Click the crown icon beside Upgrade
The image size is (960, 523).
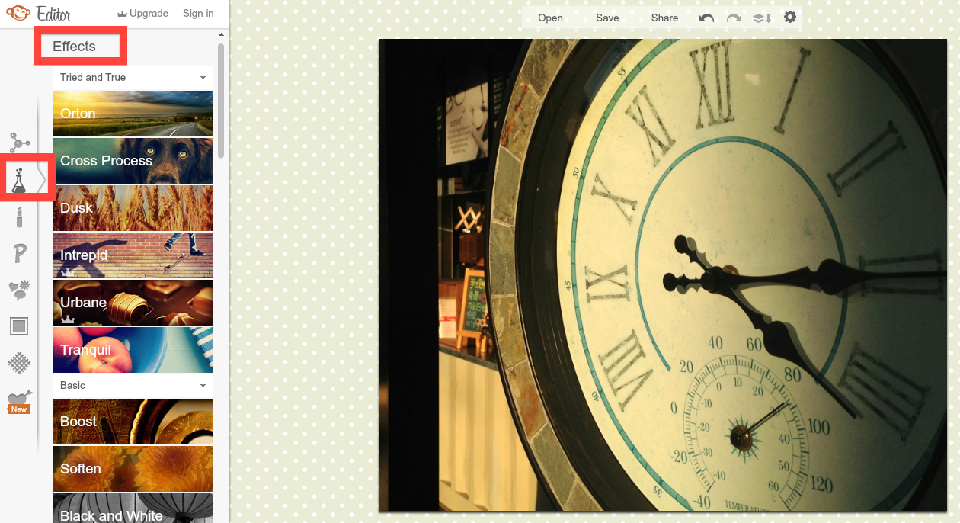click(x=121, y=14)
